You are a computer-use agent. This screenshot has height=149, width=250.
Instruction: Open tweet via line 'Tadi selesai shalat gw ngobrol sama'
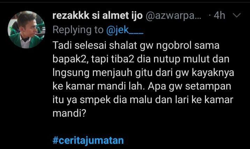(x=136, y=46)
